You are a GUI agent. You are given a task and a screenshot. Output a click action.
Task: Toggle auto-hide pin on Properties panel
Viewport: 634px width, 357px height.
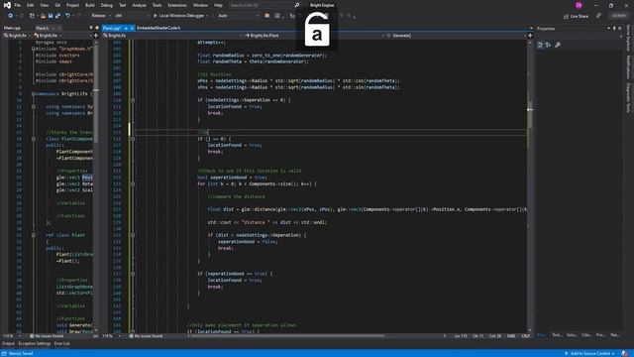point(614,29)
